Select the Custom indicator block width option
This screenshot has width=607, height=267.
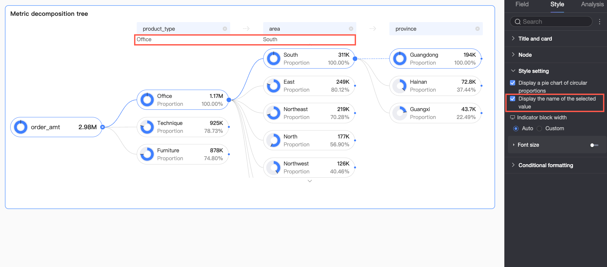point(539,129)
